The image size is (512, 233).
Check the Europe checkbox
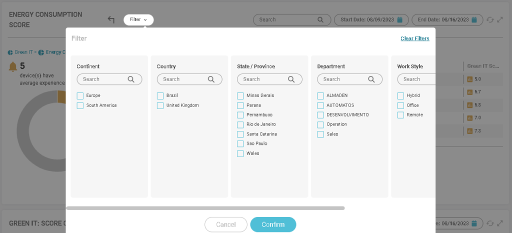(80, 95)
